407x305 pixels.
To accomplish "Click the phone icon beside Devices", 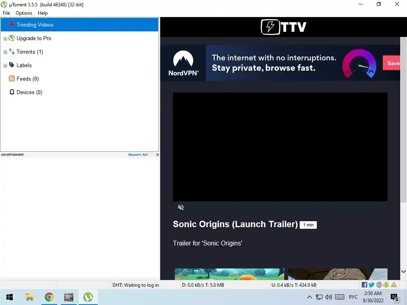I will tap(12, 92).
